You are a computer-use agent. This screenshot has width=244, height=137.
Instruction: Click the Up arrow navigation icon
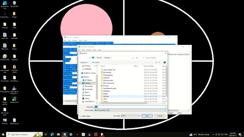90,57
